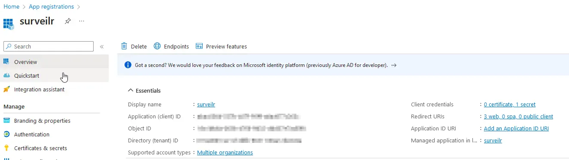The image size is (569, 160).
Task: Click the Home breadcrumb link
Action: [x=11, y=6]
